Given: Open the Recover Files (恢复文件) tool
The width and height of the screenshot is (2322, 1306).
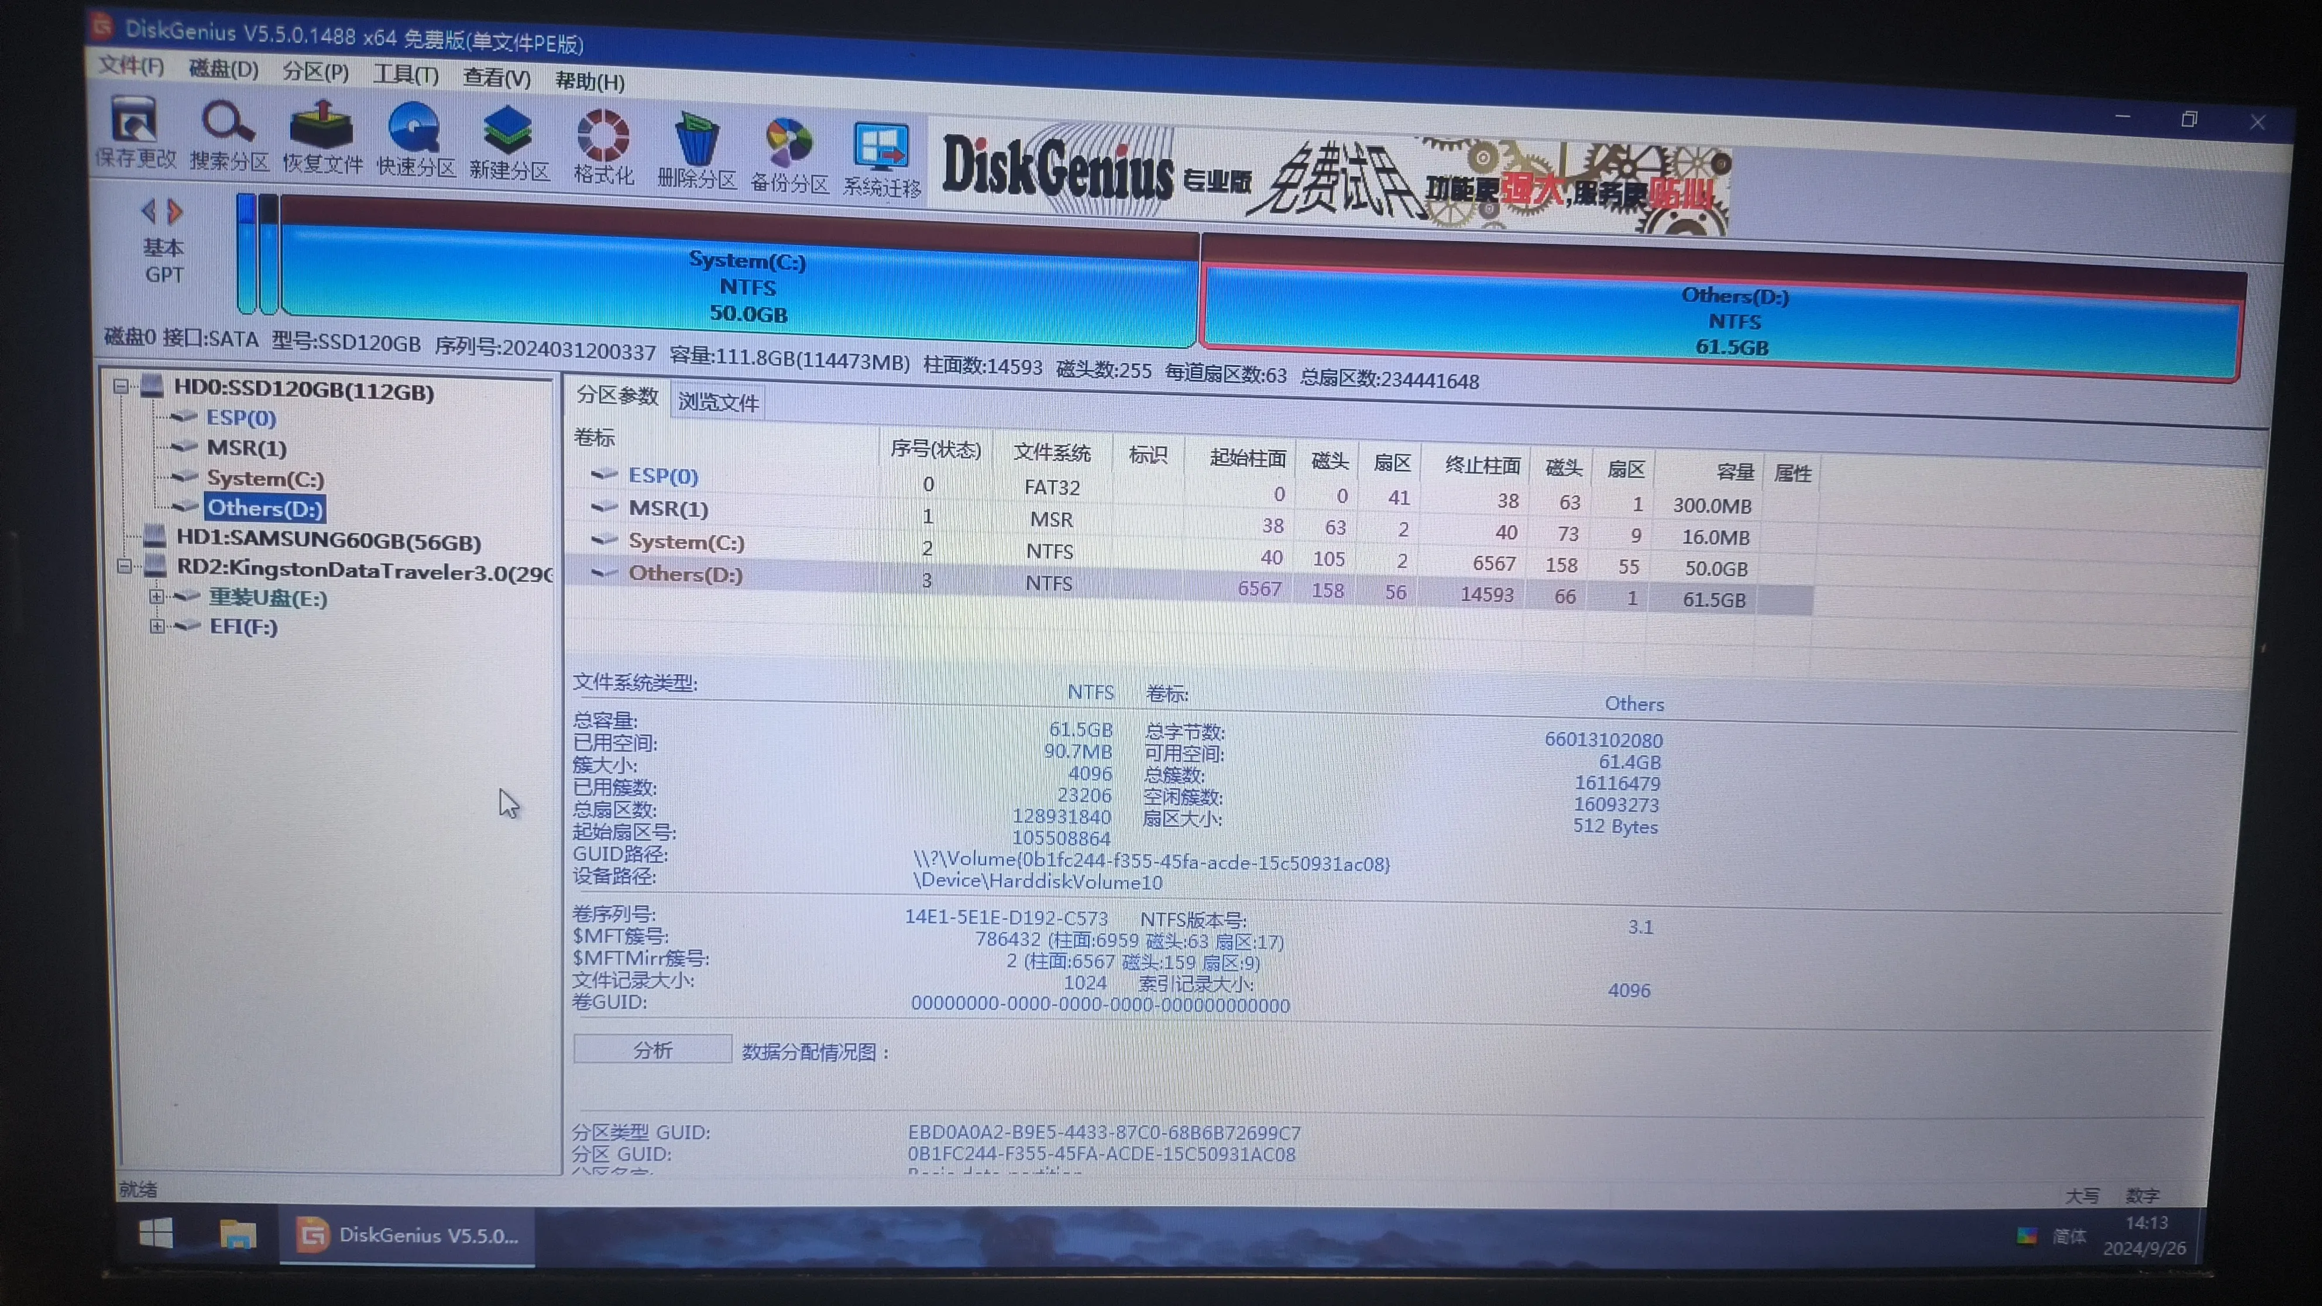Looking at the screenshot, I should pyautogui.click(x=322, y=138).
